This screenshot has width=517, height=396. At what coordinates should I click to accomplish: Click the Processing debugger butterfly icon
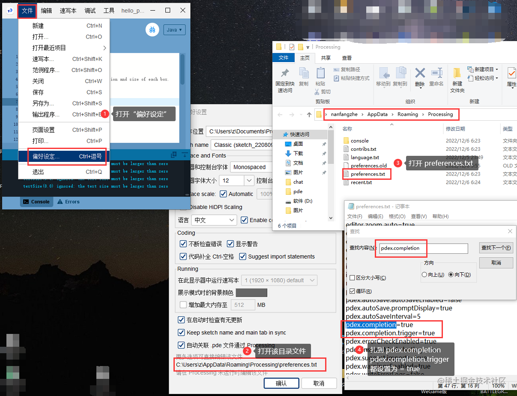click(152, 30)
